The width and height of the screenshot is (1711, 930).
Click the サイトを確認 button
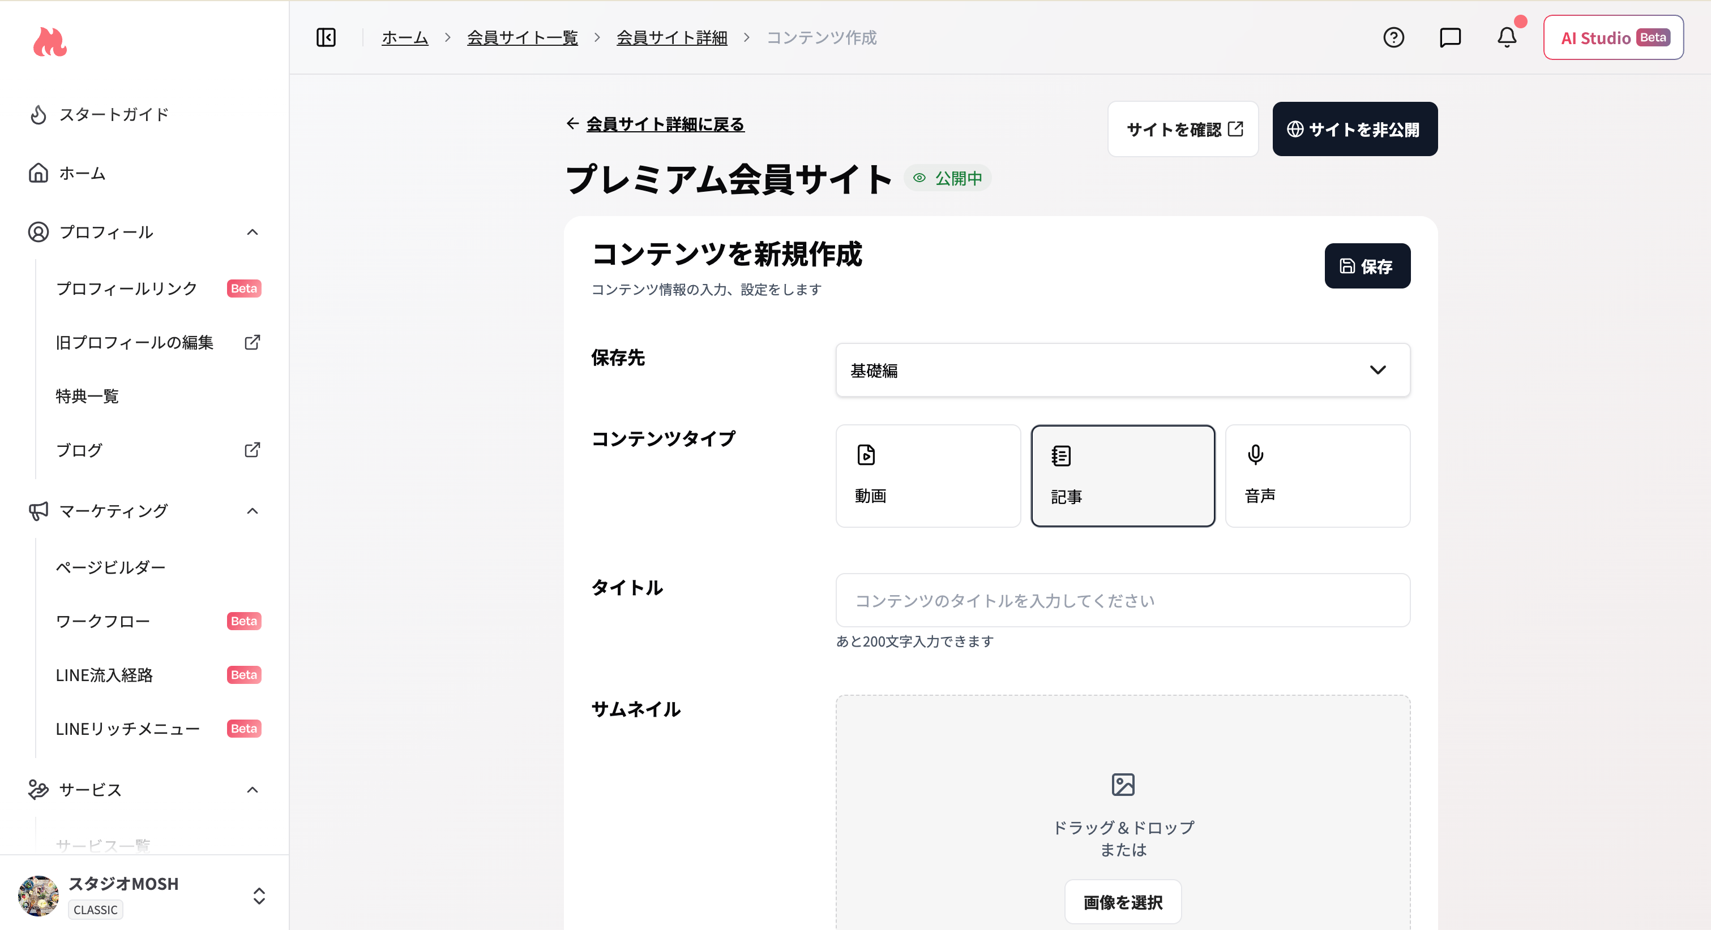tap(1183, 130)
